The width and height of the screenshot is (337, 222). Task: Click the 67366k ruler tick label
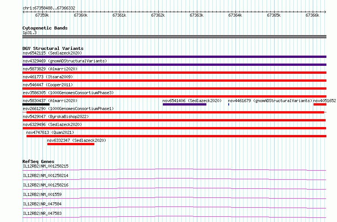coord(312,15)
